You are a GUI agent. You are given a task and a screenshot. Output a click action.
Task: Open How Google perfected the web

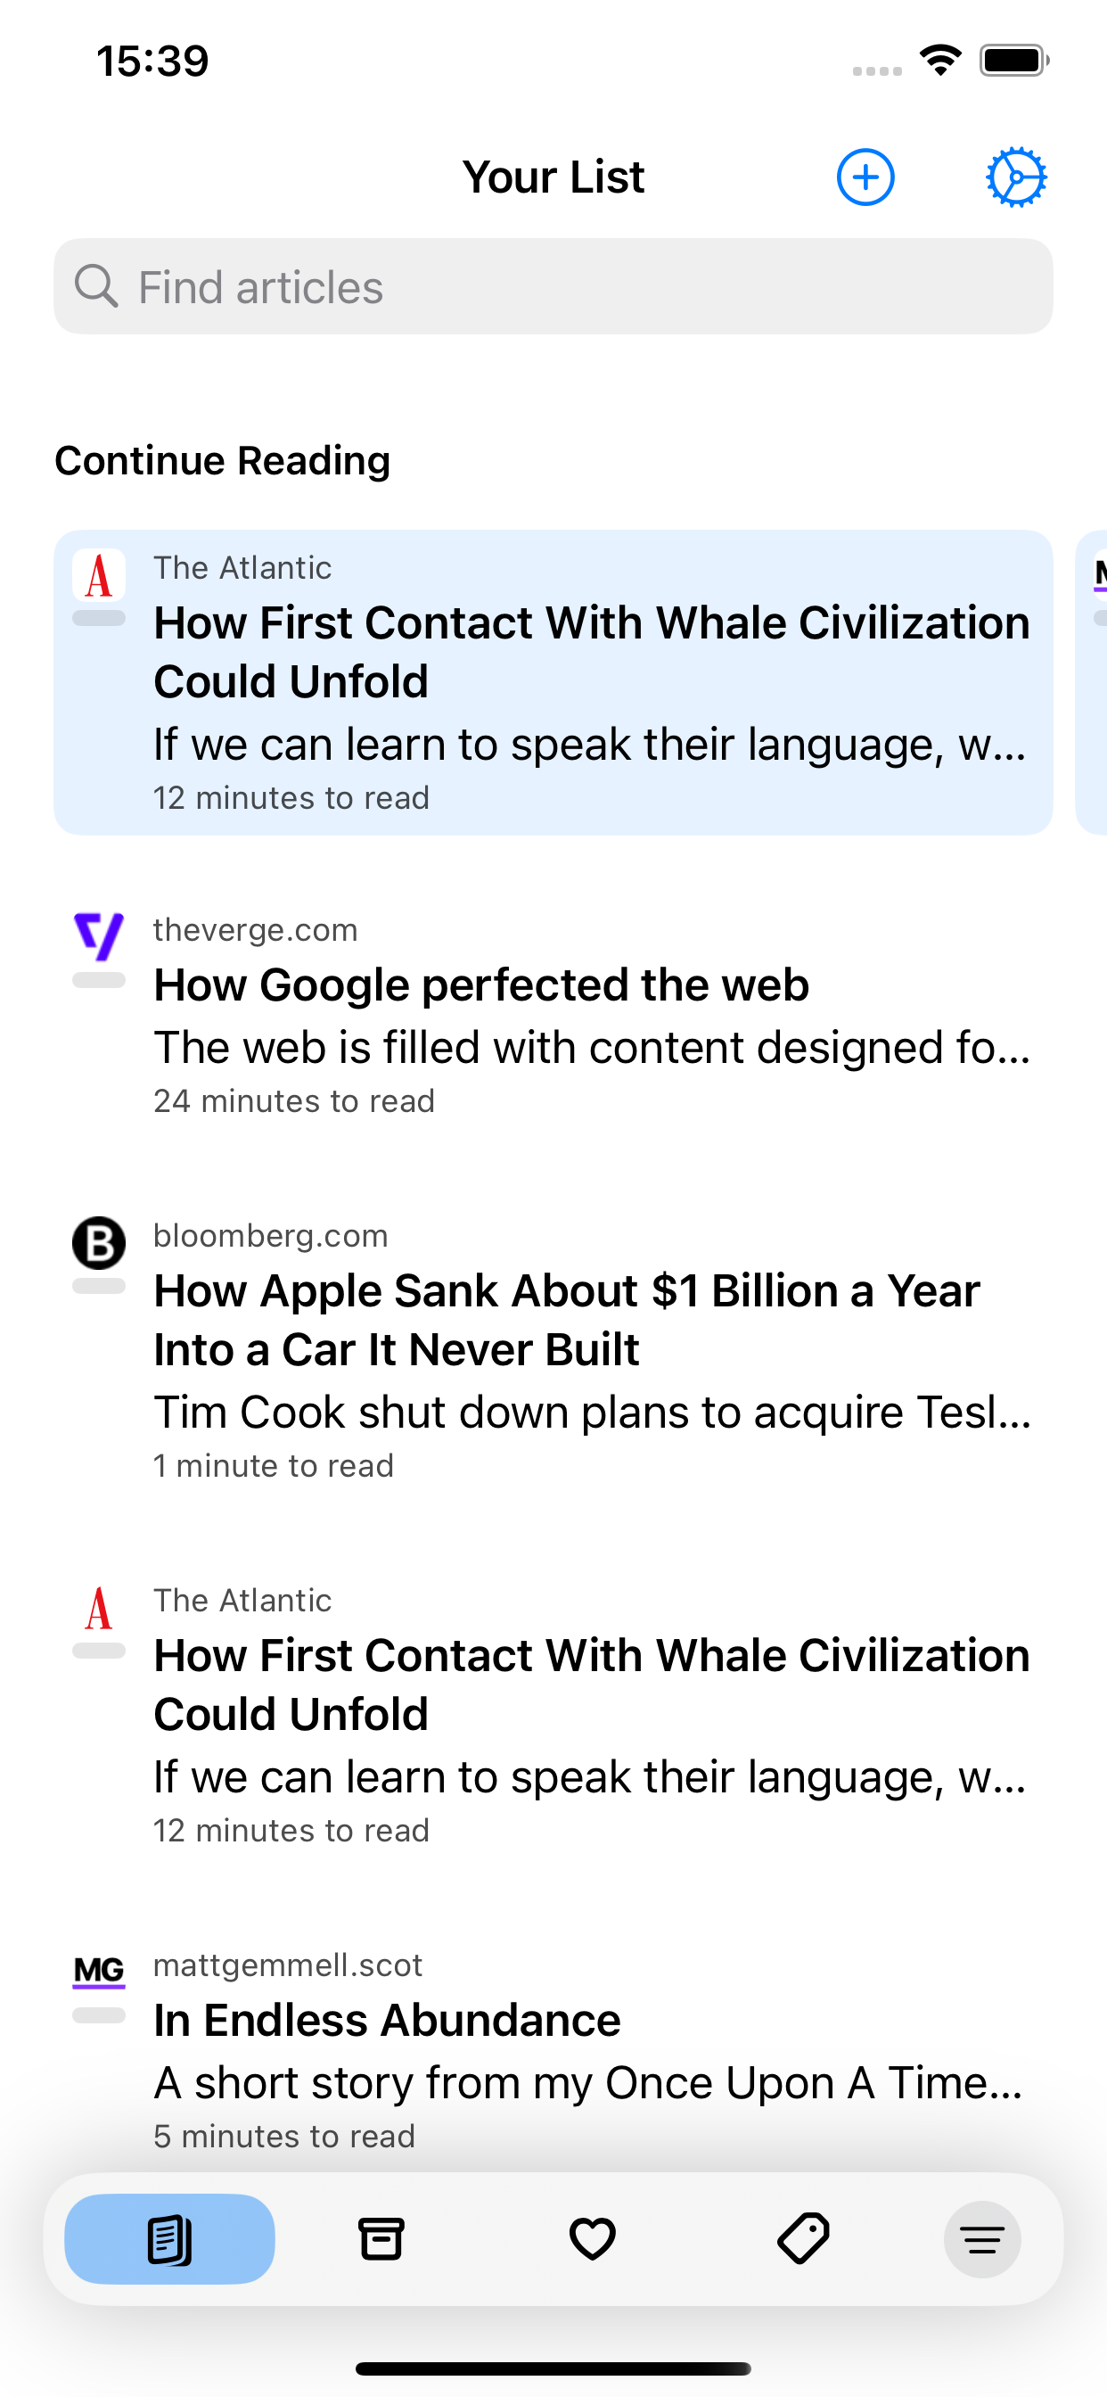pos(553,1014)
